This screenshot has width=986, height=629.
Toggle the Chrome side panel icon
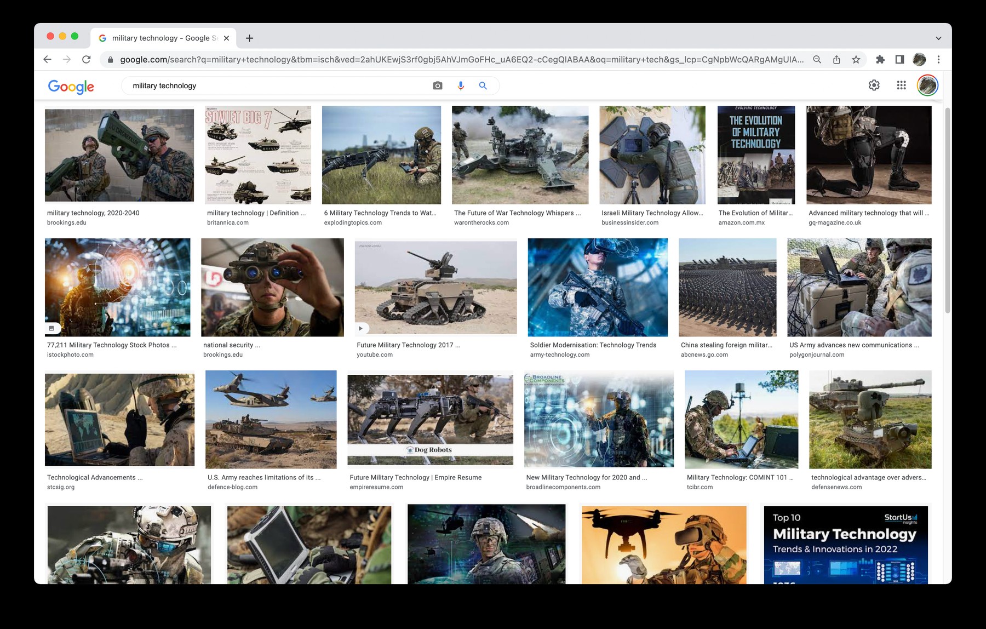899,60
